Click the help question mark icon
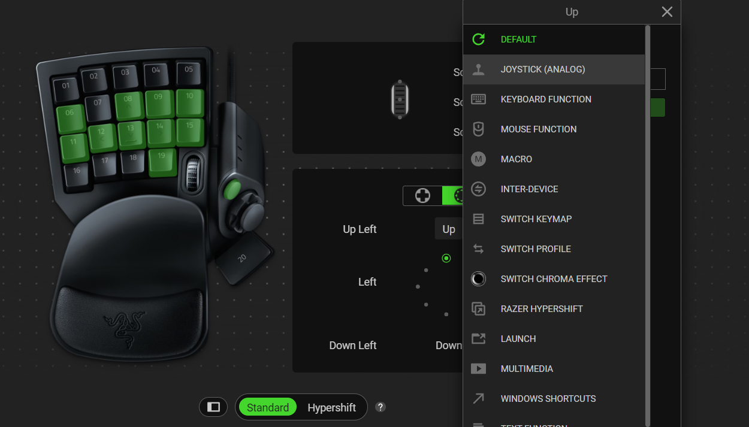The height and width of the screenshot is (427, 749). [x=380, y=407]
